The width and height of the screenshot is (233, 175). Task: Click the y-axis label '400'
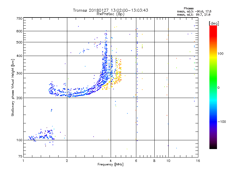[x=20, y=56]
